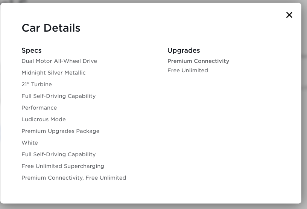Select the 21" Turbine wheels entry

(x=36, y=84)
